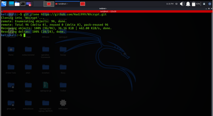
Task: Start the screen recorder from the panel
Action: click(x=29, y=4)
